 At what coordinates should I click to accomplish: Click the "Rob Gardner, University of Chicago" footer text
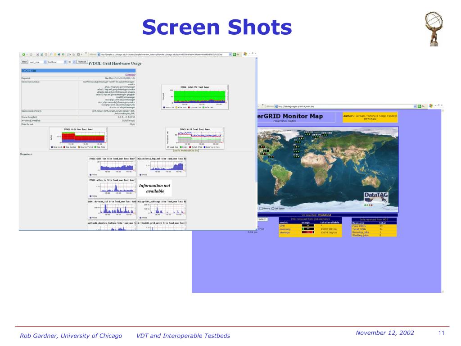[x=71, y=336]
